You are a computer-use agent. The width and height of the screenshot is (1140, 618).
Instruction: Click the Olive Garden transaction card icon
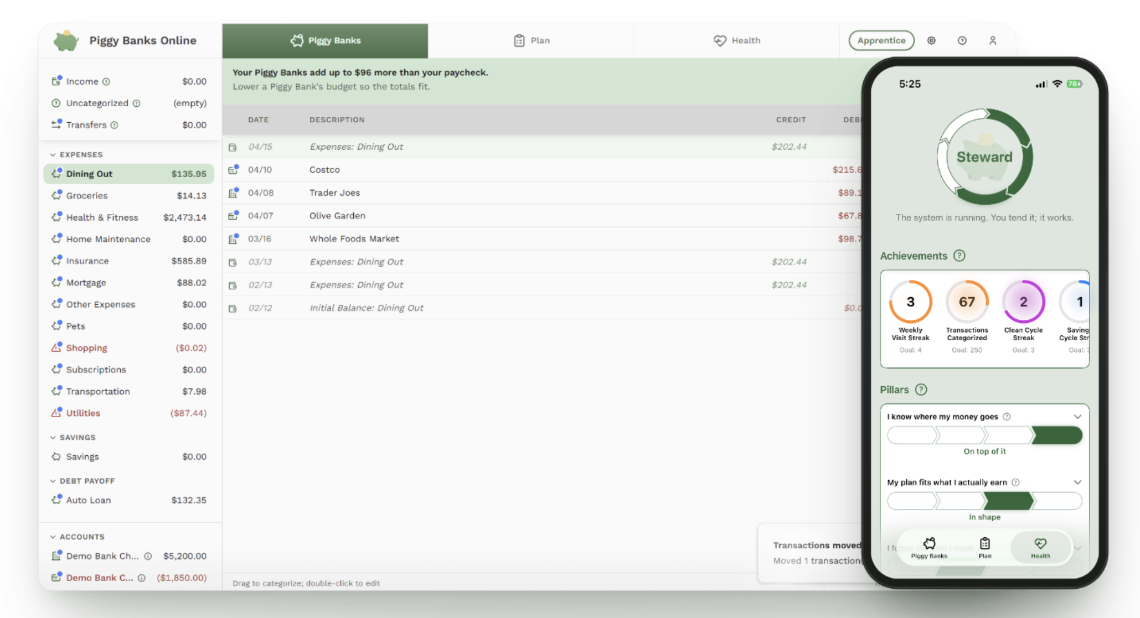coord(234,215)
